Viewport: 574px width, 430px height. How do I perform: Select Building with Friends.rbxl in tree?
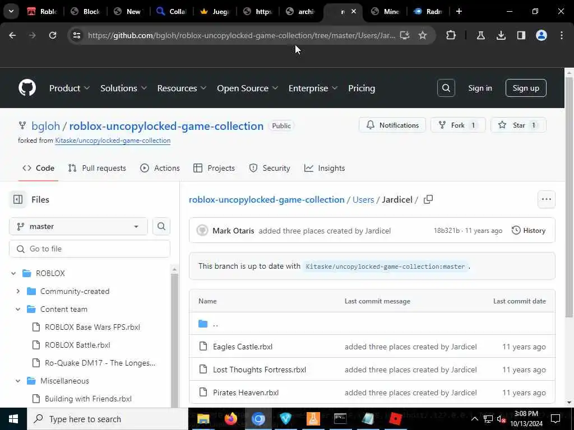(x=88, y=399)
